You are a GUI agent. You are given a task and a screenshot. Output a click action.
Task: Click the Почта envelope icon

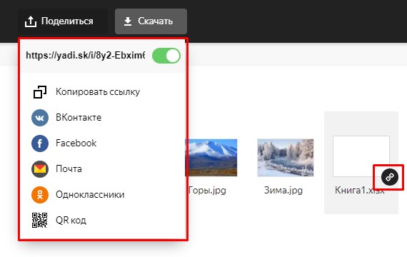(x=40, y=169)
